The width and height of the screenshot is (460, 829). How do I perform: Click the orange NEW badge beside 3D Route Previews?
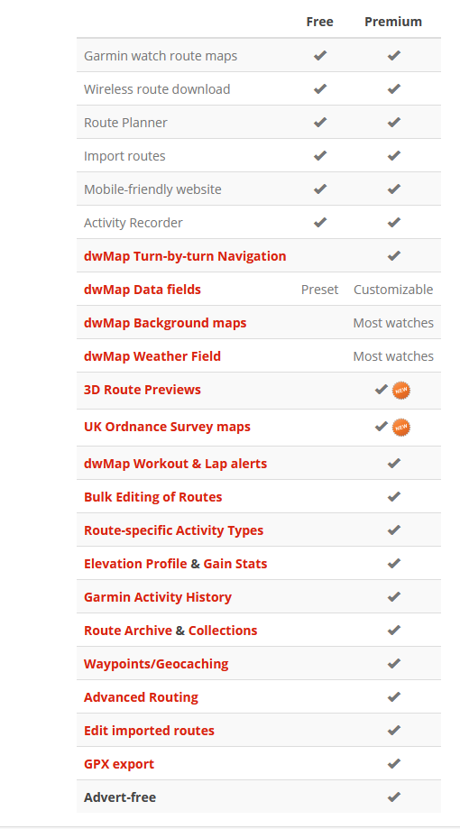(x=401, y=391)
